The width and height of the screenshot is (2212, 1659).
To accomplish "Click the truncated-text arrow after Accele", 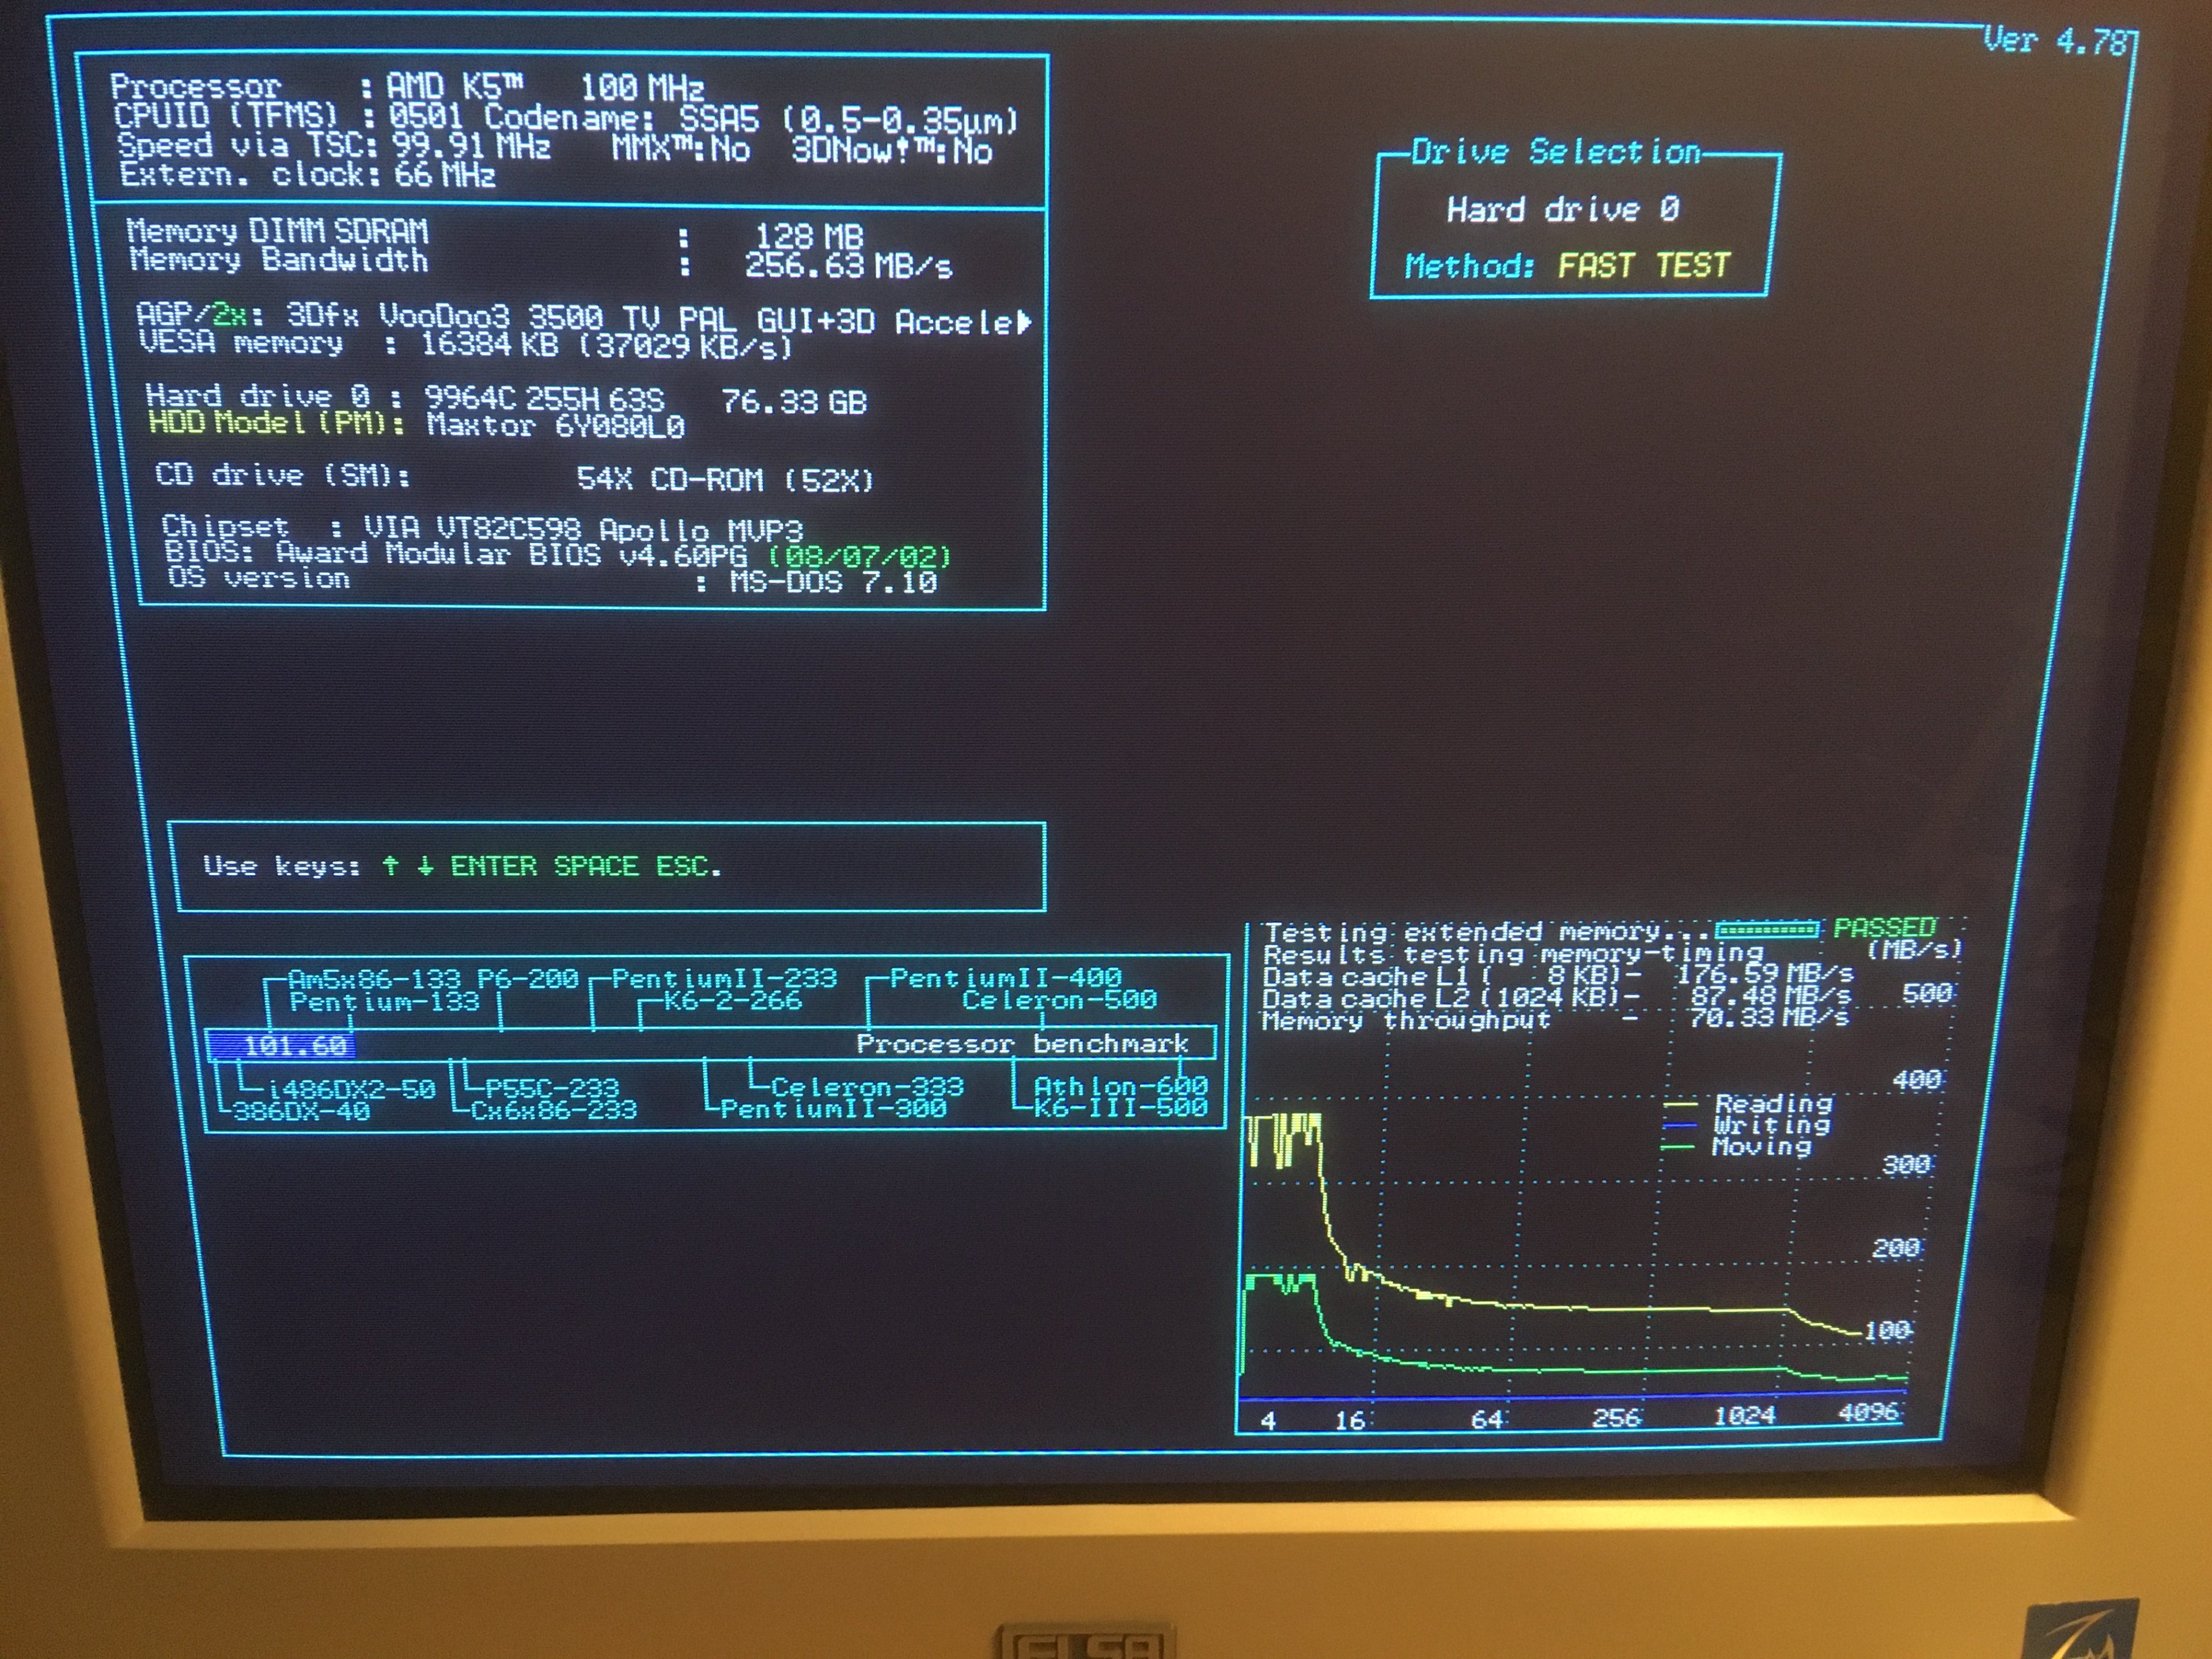I will click(x=1023, y=322).
